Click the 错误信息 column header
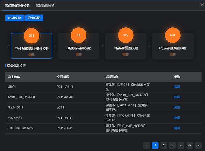 point(112,77)
